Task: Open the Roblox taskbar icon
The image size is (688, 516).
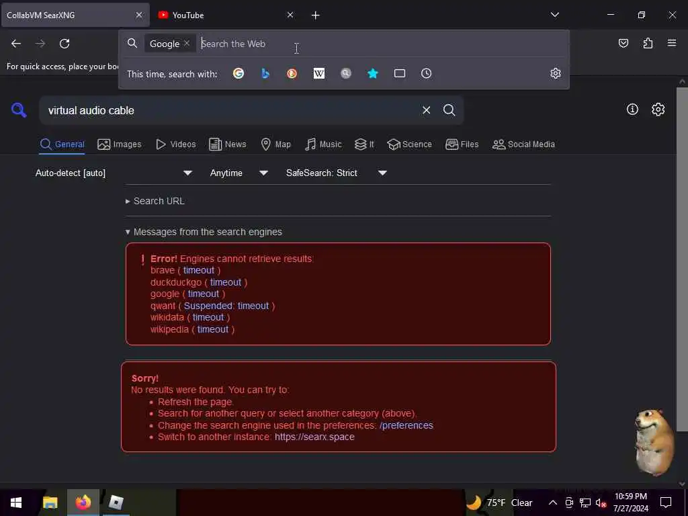Action: tap(116, 503)
